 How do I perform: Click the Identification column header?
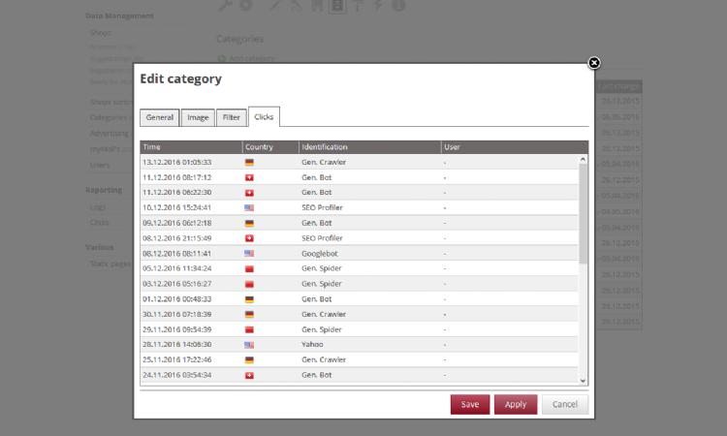368,147
